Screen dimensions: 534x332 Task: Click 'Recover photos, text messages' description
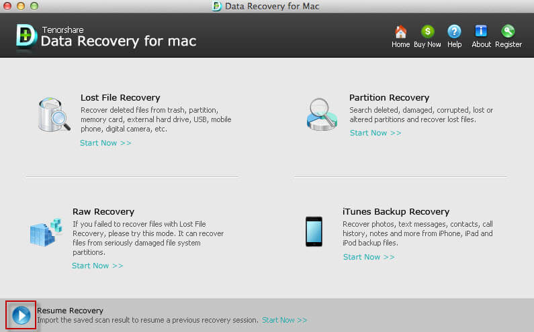click(x=418, y=233)
